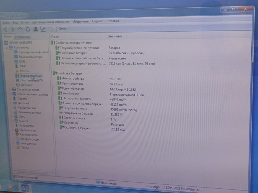258x193 pixels.
Task: Click the База данных icon in tree
Action: pyautogui.click(x=18, y=143)
